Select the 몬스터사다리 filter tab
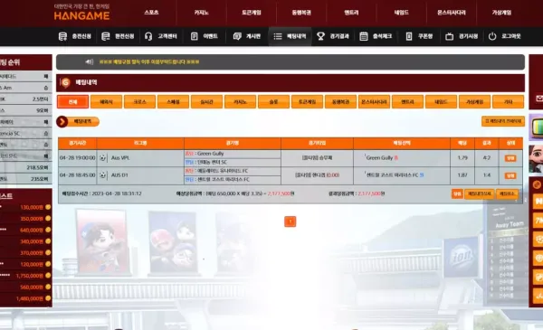The width and height of the screenshot is (543, 330). coord(374,102)
